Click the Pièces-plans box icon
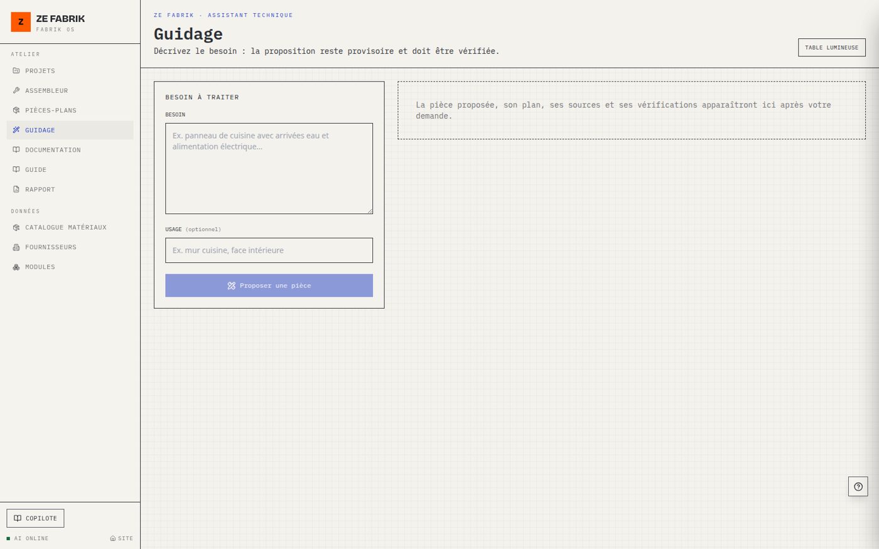The image size is (879, 549). (x=16, y=110)
